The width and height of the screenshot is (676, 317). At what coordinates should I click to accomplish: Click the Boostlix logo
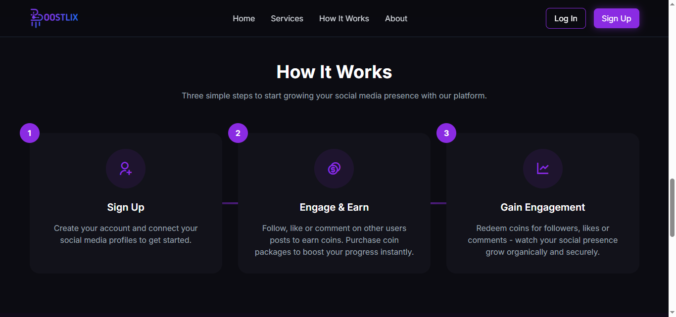[x=54, y=18]
